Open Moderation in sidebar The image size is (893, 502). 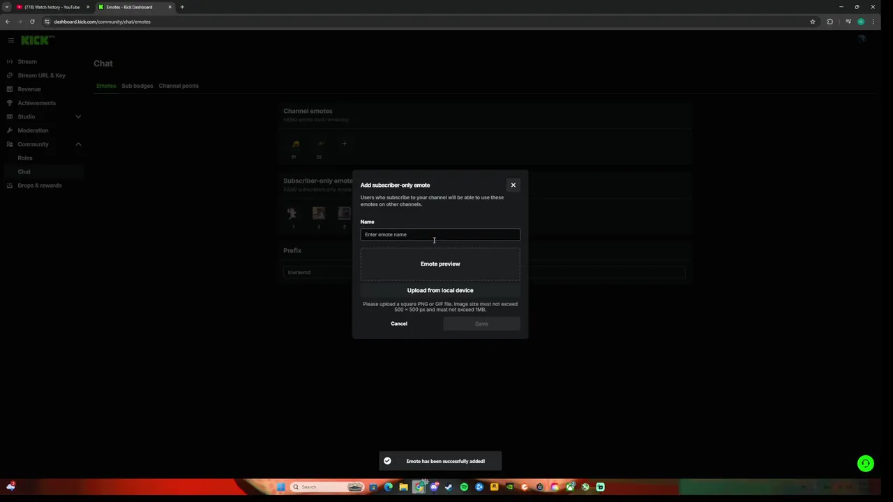[33, 130]
